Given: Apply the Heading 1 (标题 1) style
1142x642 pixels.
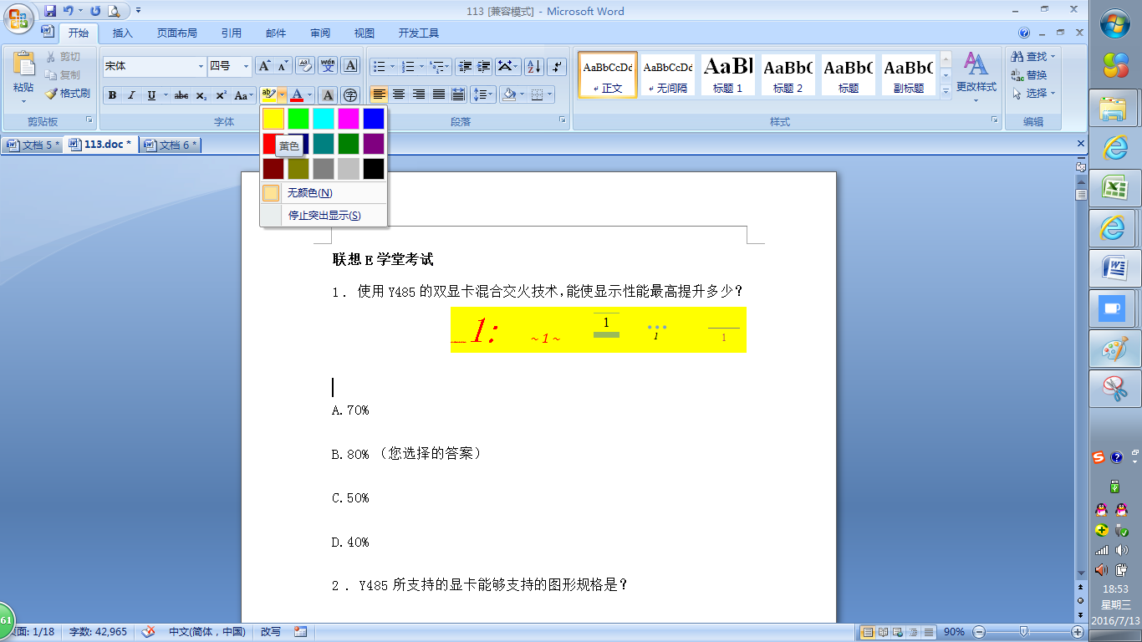Looking at the screenshot, I should click(x=727, y=74).
